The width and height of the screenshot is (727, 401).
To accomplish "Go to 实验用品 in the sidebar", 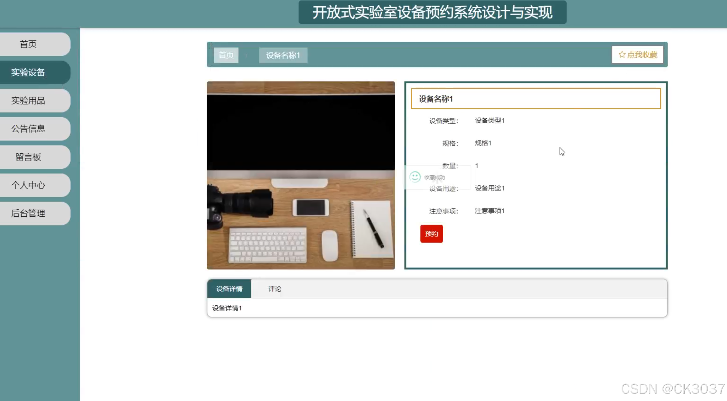I will coord(28,101).
